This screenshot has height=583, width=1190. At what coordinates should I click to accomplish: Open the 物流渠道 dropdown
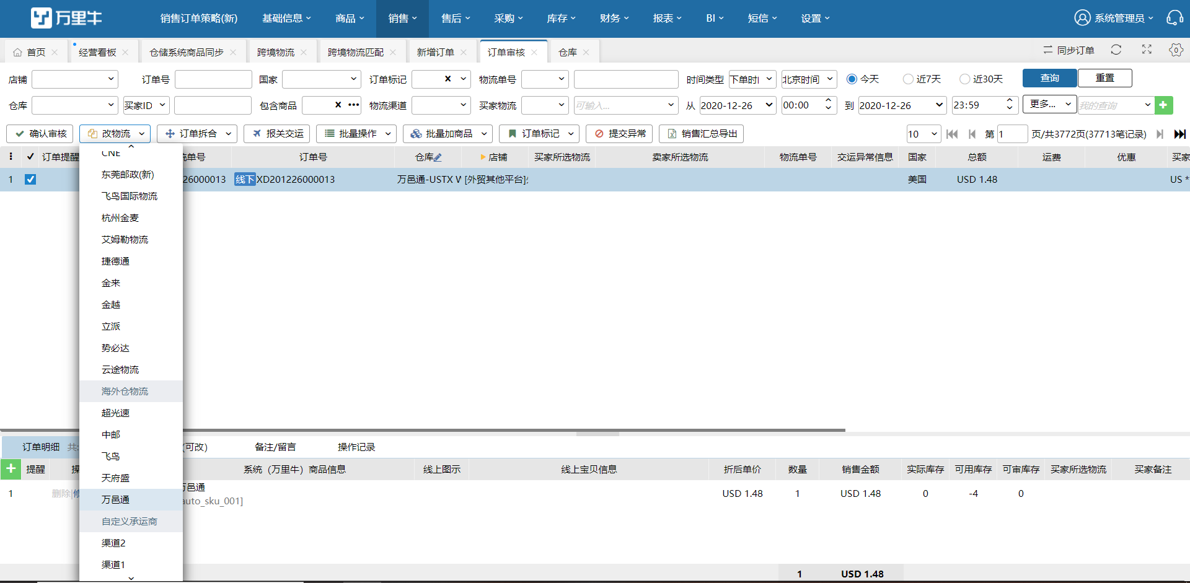tap(441, 105)
